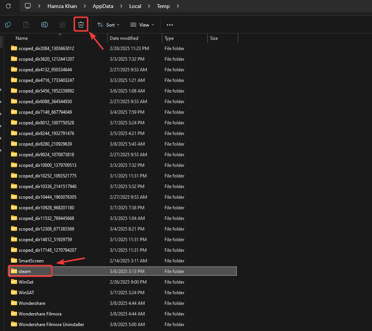Open the View dropdown menu
The height and width of the screenshot is (331, 372).
coord(142,25)
